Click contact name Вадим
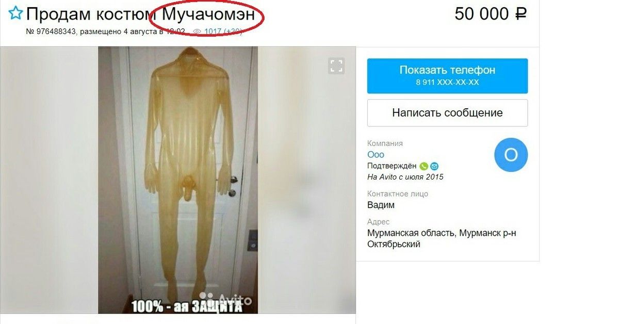 381,205
